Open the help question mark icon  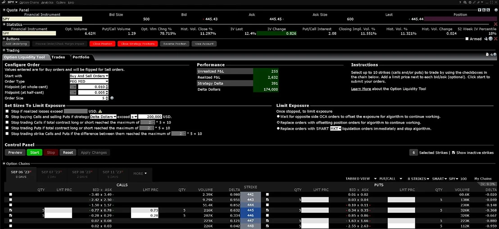[460, 2]
